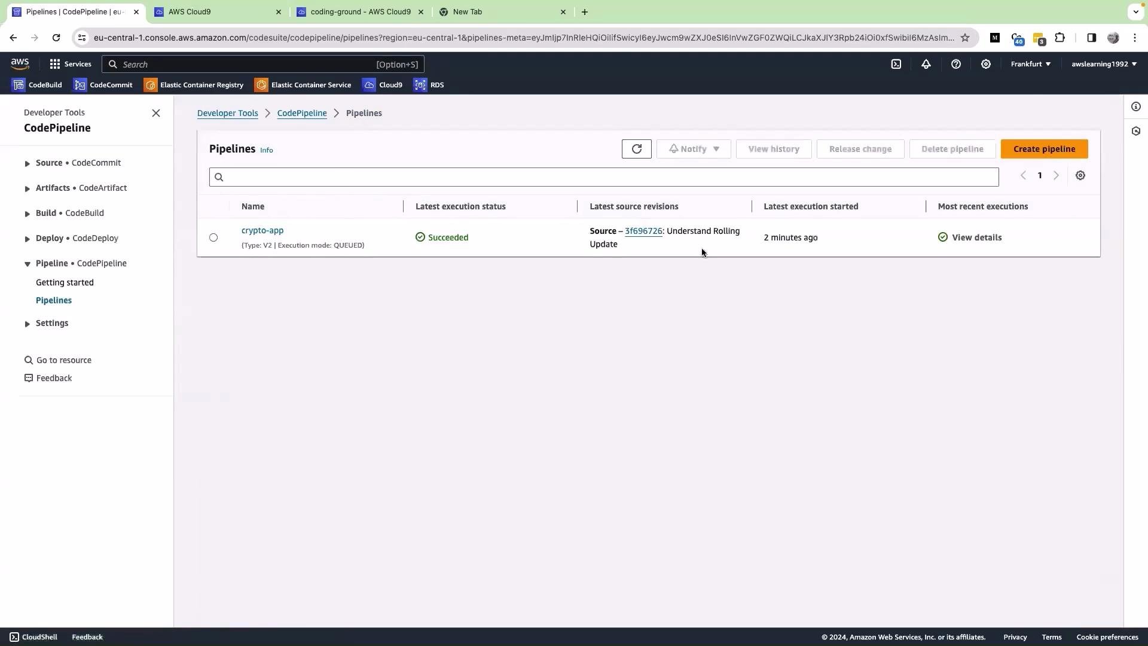
Task: Open the Cloud9 shortcut in favorites bar
Action: [x=383, y=85]
